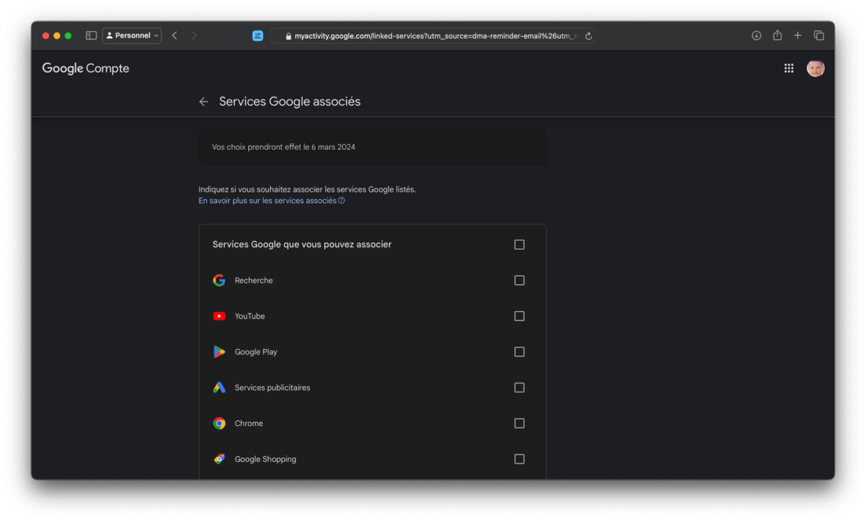Click the Google Play triangle icon

pyautogui.click(x=219, y=352)
